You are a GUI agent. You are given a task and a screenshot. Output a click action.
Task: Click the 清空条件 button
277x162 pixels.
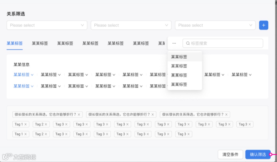[x=230, y=154]
